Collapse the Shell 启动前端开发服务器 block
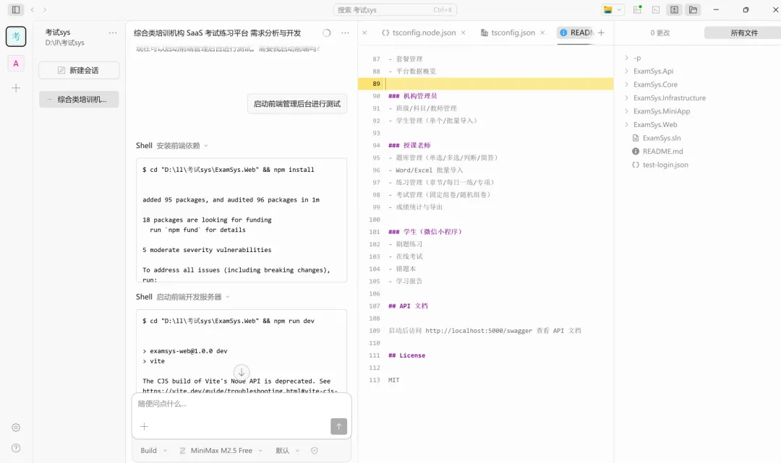Screen dimensions: 781x463 coord(183,297)
